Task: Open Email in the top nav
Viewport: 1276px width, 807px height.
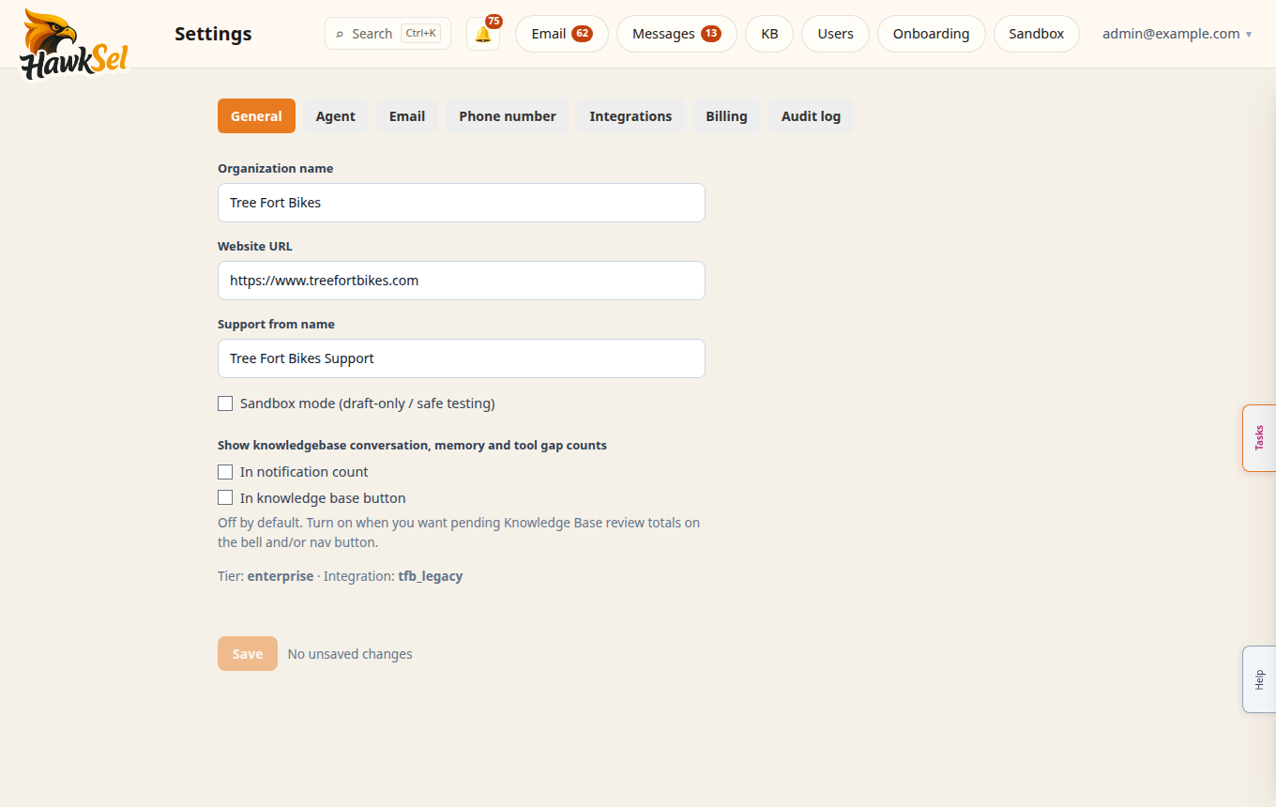Action: click(x=562, y=34)
